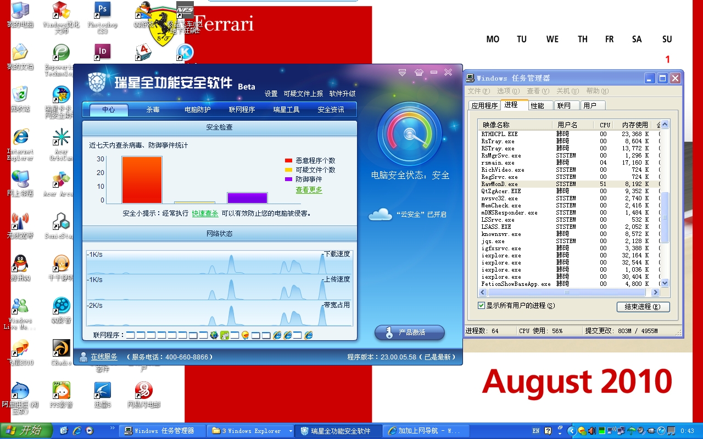Open the 网上邻居 desktop icon
This screenshot has width=703, height=439.
pyautogui.click(x=20, y=182)
